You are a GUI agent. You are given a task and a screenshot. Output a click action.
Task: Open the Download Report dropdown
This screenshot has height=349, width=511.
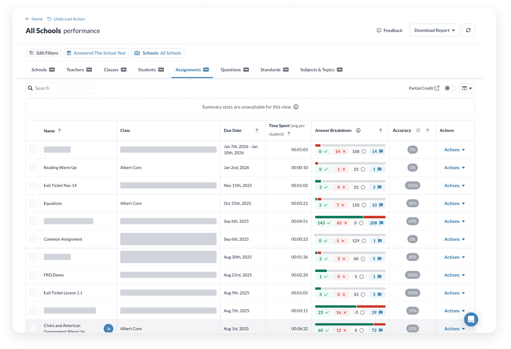434,30
